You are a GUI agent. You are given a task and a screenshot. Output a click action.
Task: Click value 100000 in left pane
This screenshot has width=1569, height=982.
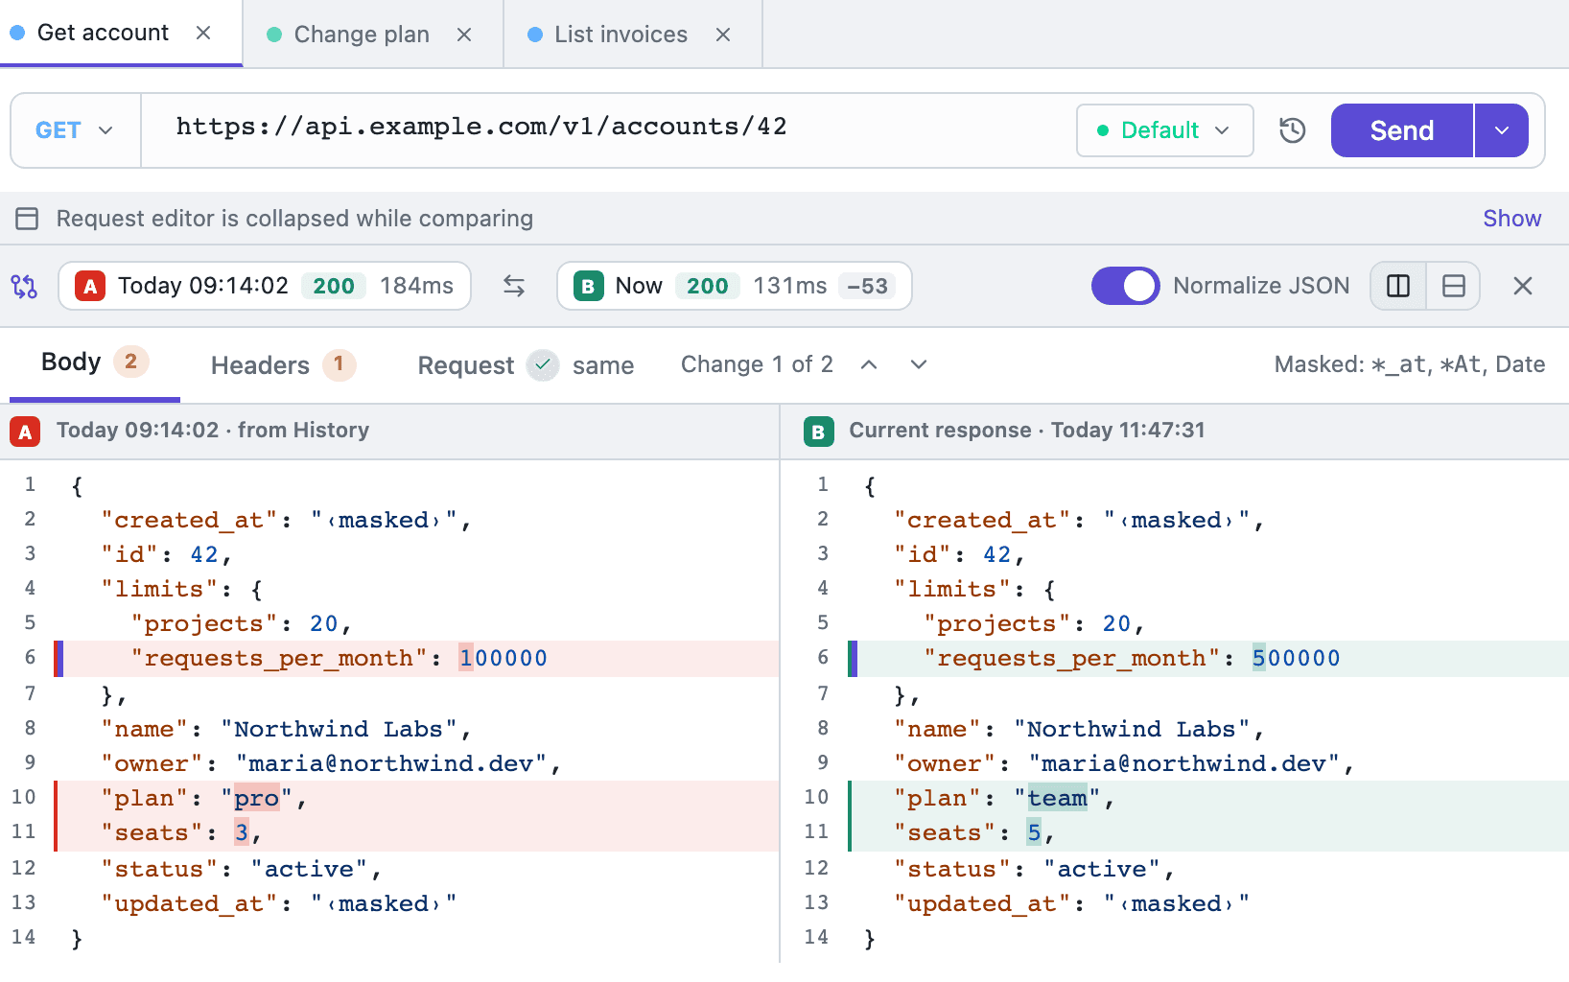click(x=503, y=658)
